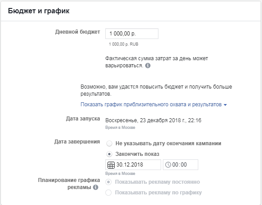Select 'Не указывать дату окончания кампании' option
The image size is (262, 205).
pyautogui.click(x=109, y=143)
